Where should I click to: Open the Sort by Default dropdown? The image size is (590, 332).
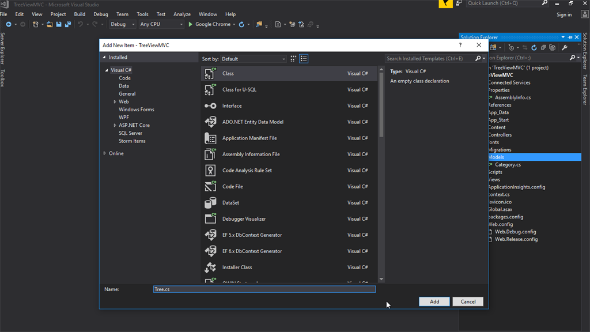pos(254,59)
